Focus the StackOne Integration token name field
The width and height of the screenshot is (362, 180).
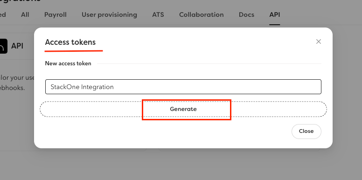pos(183,87)
